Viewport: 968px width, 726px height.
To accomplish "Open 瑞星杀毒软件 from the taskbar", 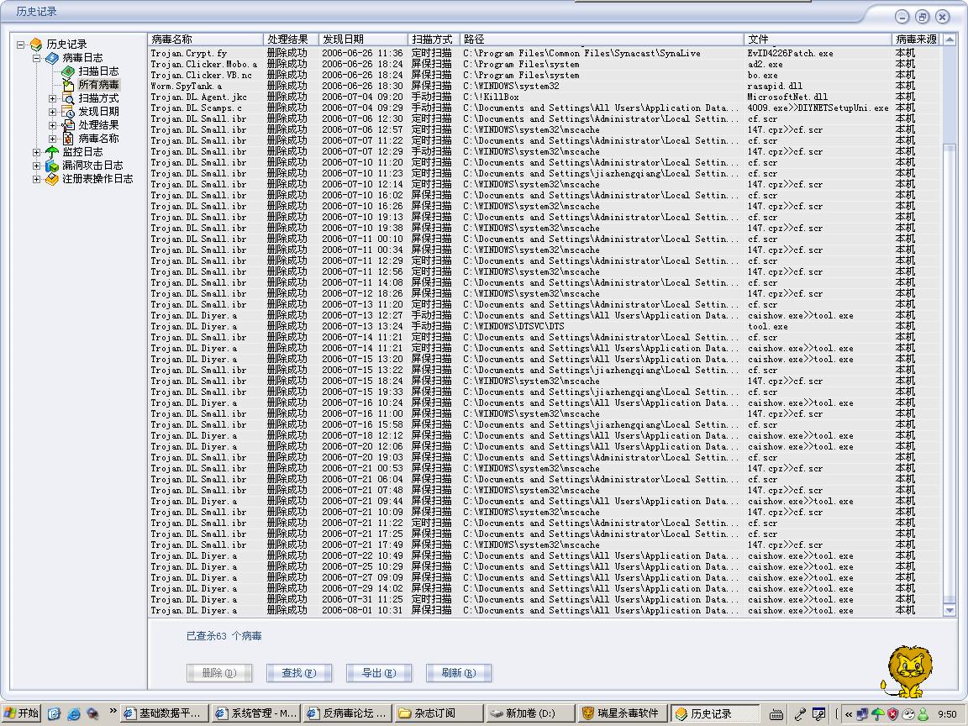I will click(621, 713).
